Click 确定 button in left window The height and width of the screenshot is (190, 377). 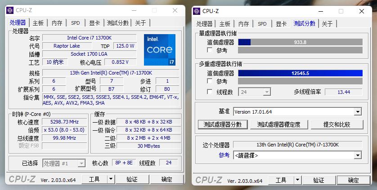pos(166,179)
